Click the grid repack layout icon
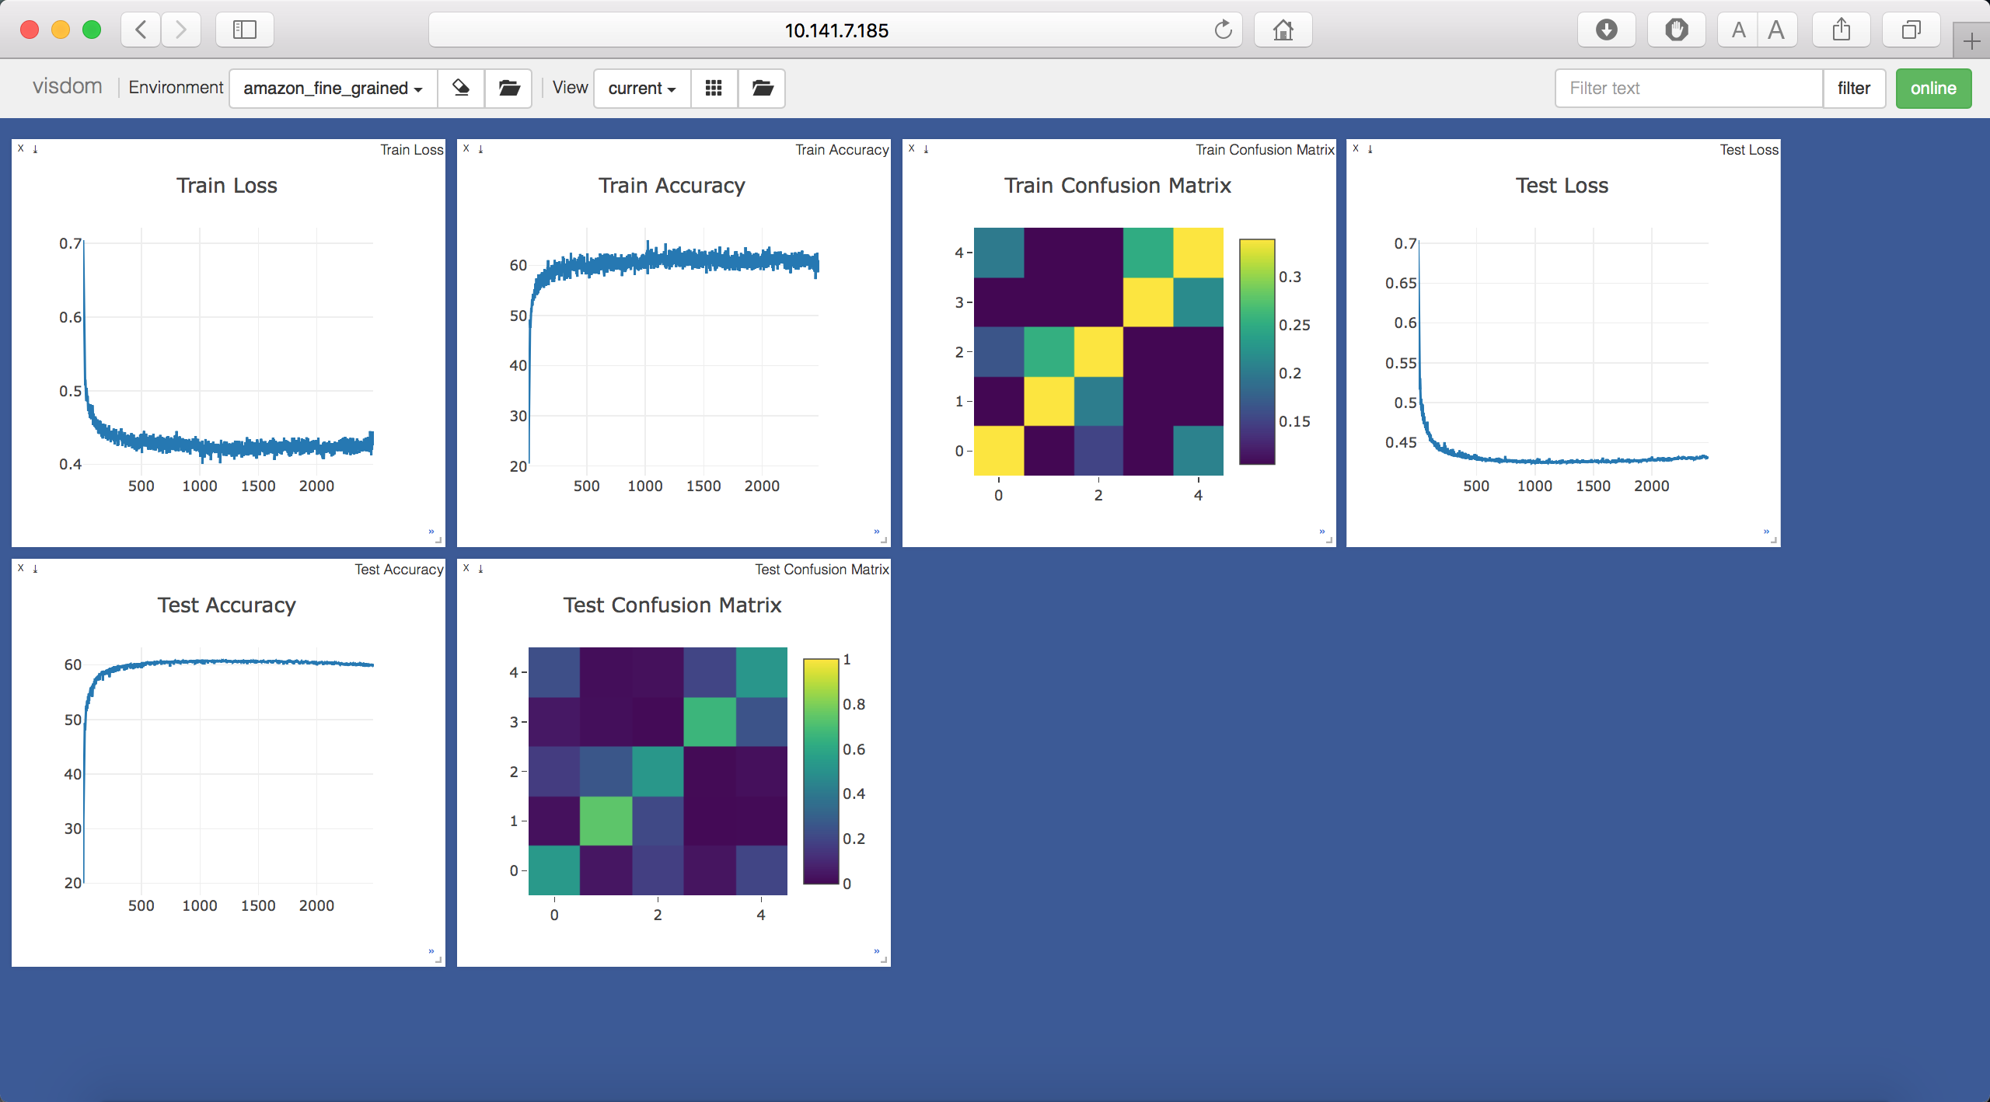Image resolution: width=1990 pixels, height=1102 pixels. (714, 88)
